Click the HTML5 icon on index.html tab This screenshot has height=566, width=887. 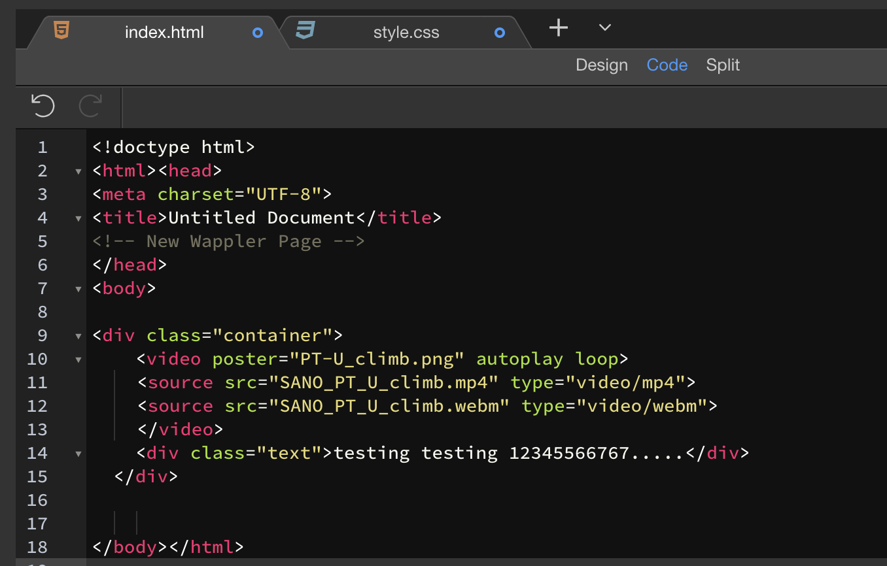(61, 30)
